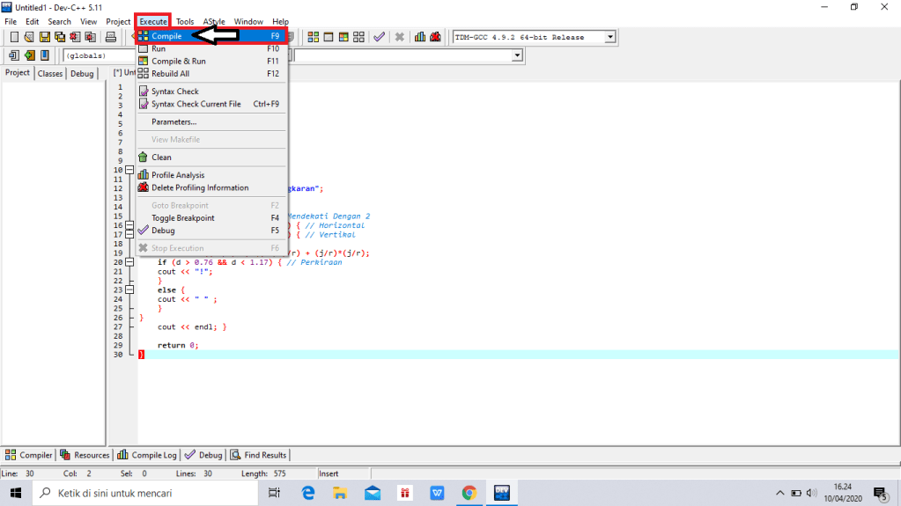Click the Profile Analysis chart toolbar icon
Image resolution: width=901 pixels, height=506 pixels.
[420, 37]
